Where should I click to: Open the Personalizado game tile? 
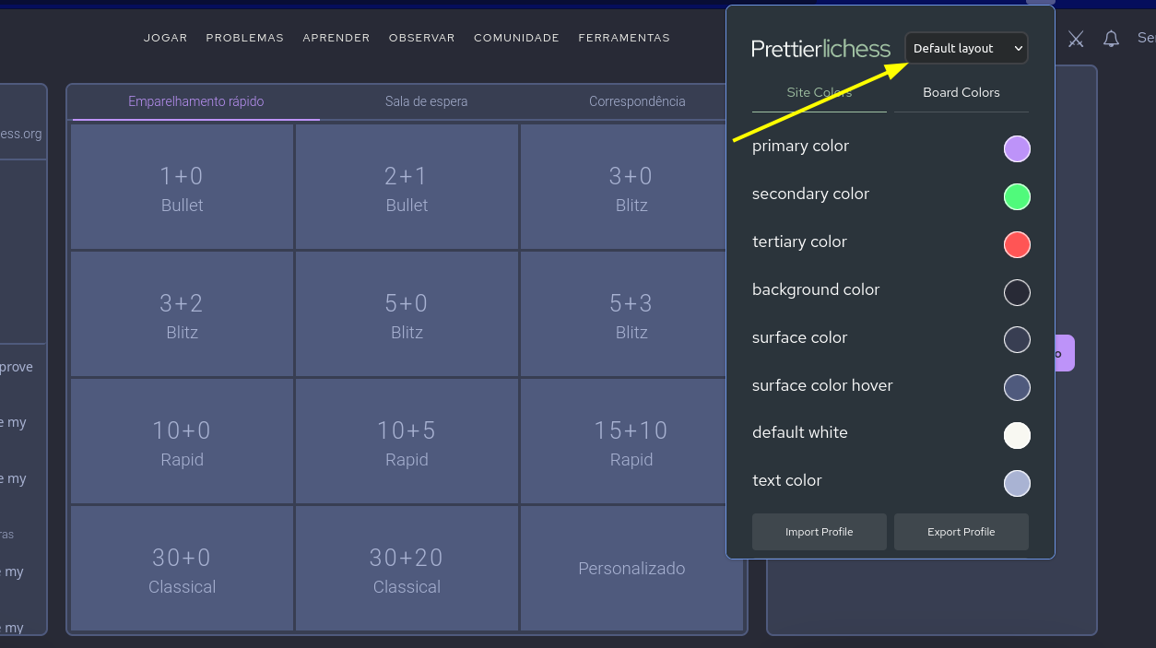631,569
